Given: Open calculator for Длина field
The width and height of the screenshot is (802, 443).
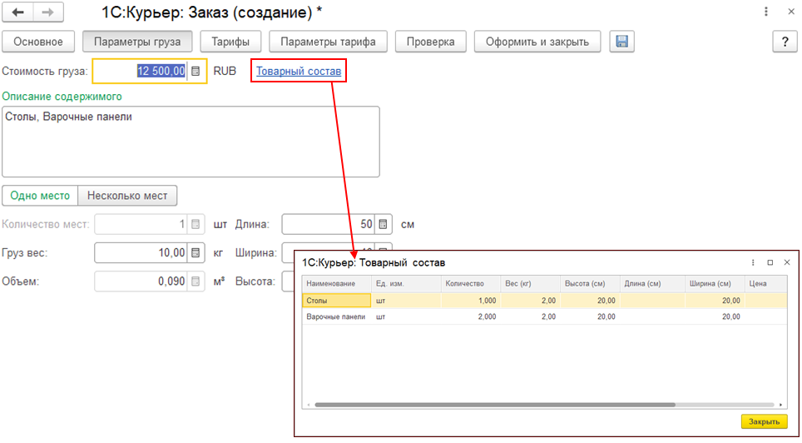Looking at the screenshot, I should (x=383, y=224).
